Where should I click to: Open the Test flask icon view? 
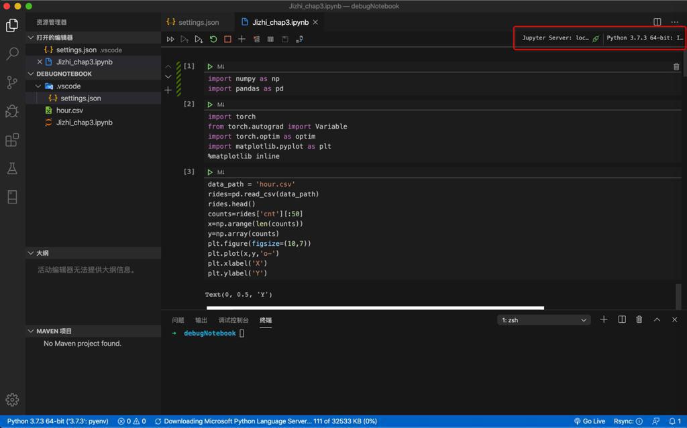(x=12, y=169)
